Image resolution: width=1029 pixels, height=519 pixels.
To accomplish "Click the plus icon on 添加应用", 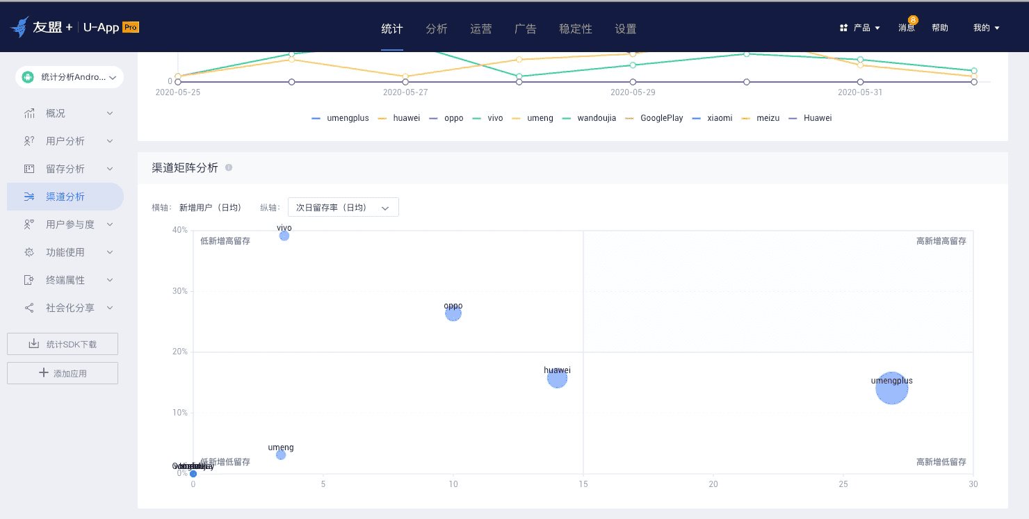I will [44, 373].
